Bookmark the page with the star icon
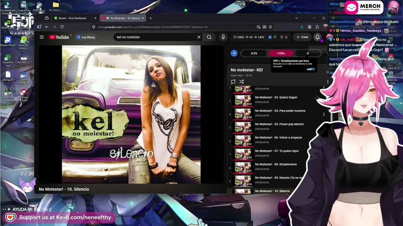The image size is (403, 226). click(x=270, y=27)
